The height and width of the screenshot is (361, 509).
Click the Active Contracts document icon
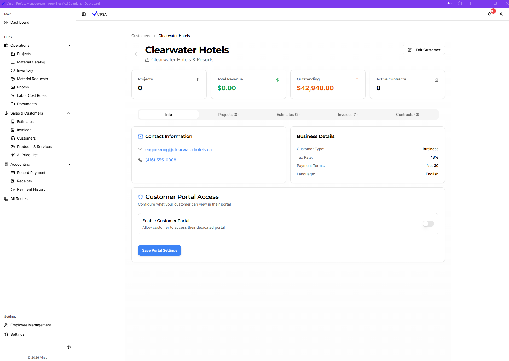point(436,80)
